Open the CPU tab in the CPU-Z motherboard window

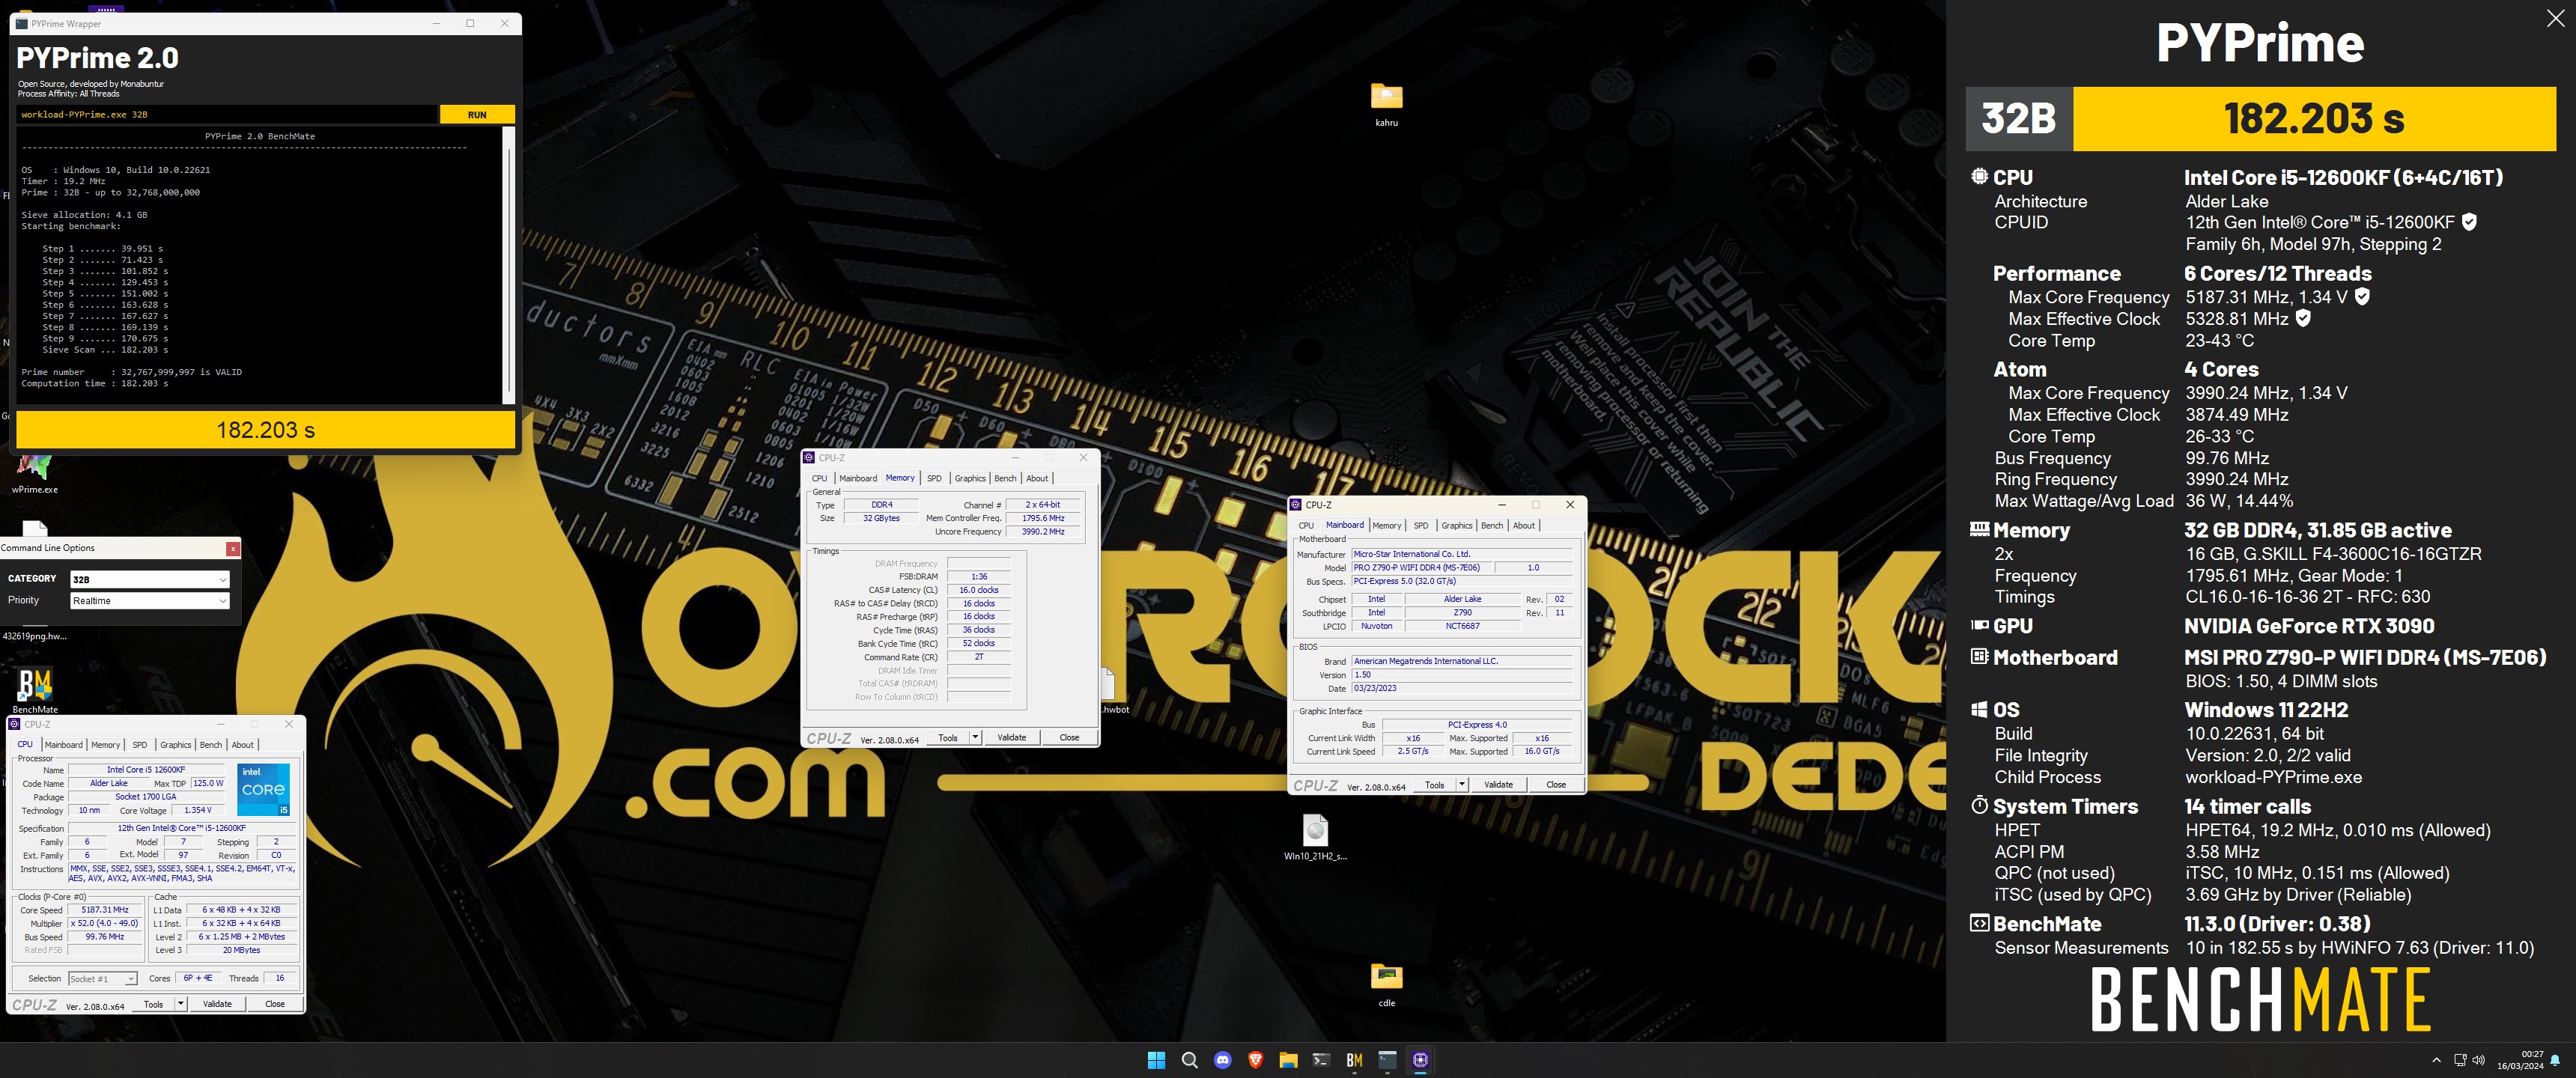click(x=1306, y=525)
